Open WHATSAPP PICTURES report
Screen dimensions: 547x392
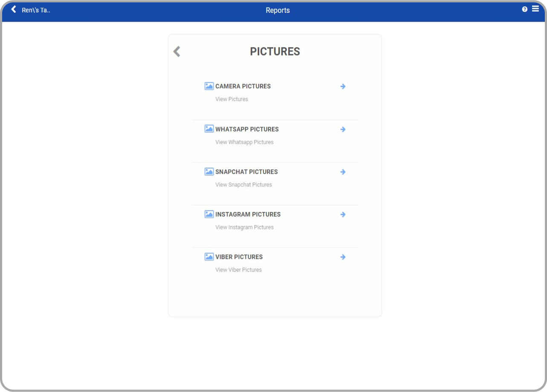247,129
